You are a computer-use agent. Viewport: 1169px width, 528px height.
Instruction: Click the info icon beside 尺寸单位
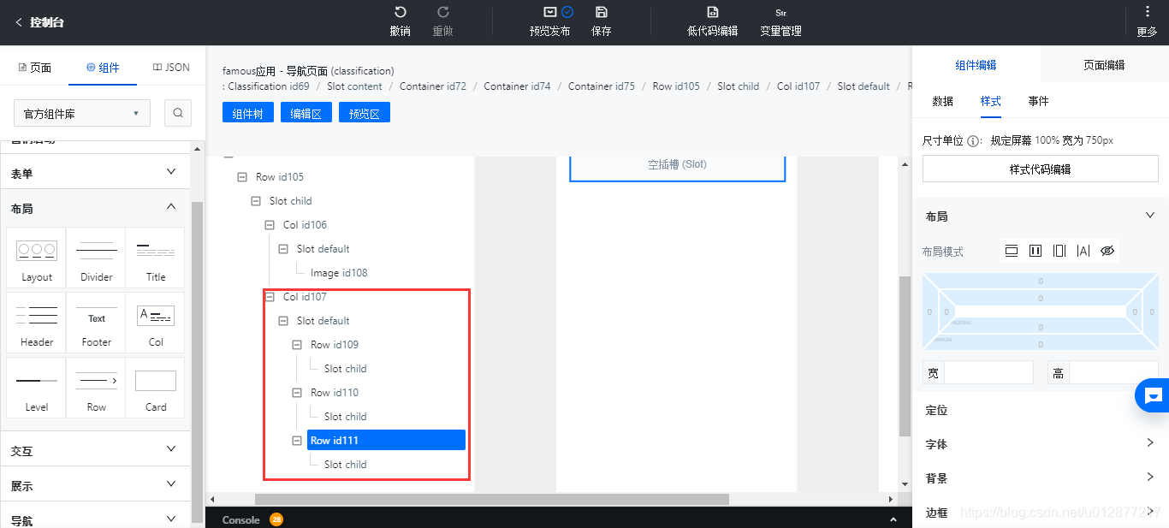(x=974, y=141)
